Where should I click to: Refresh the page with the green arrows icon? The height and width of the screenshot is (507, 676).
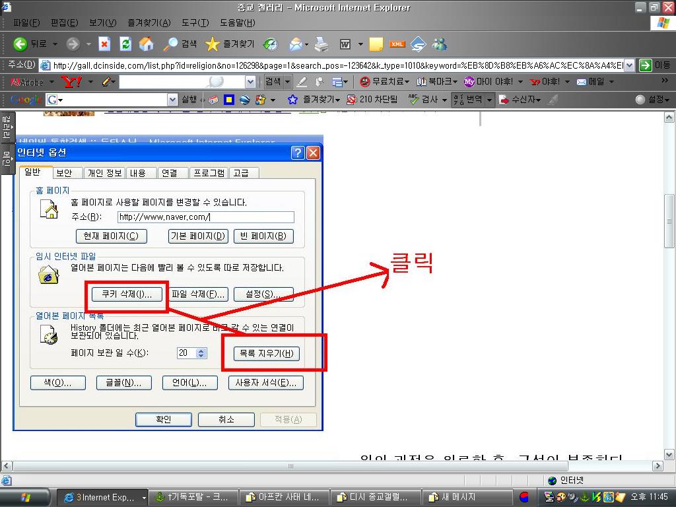[x=125, y=44]
